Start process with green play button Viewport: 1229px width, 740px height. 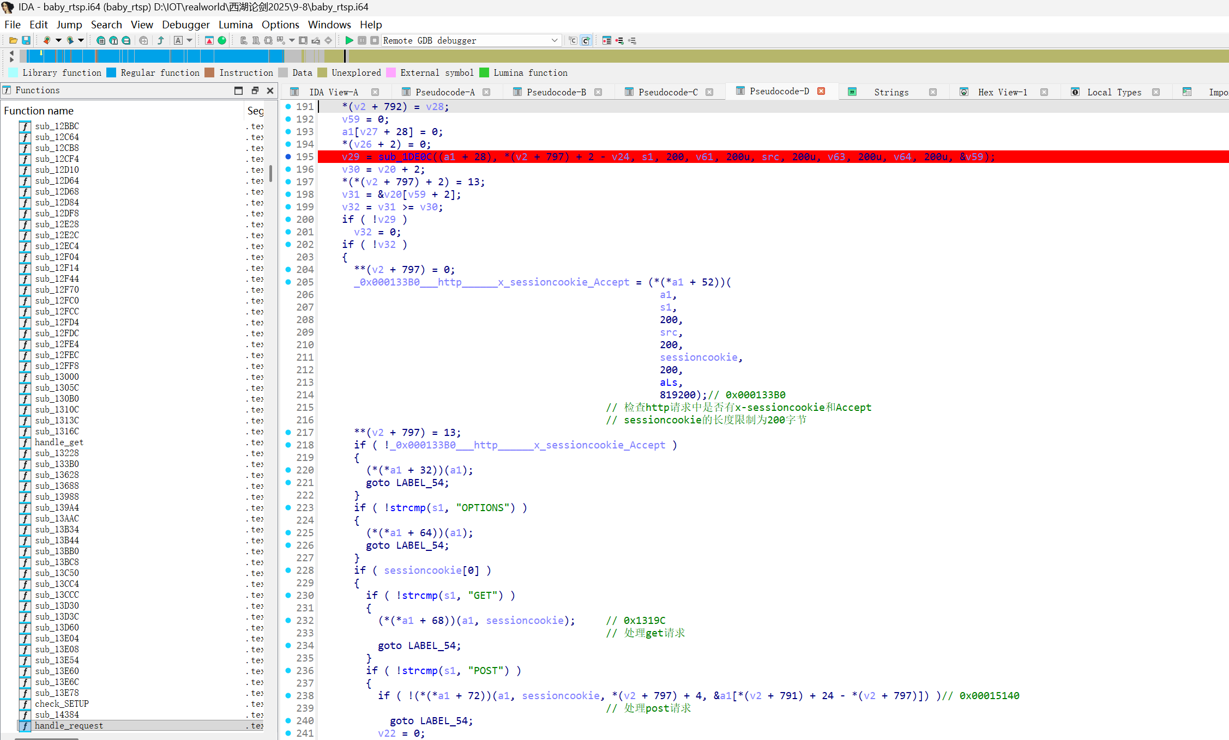pyautogui.click(x=350, y=40)
